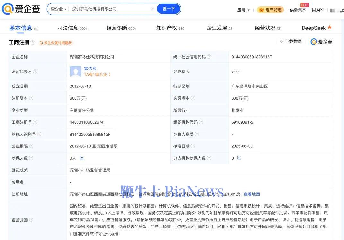Select the 所属行业 value 批发业
The image size is (344, 240).
point(237,110)
